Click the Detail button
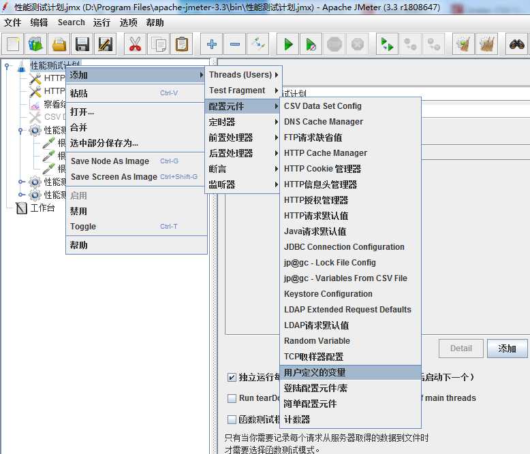The image size is (530, 454). 461,348
